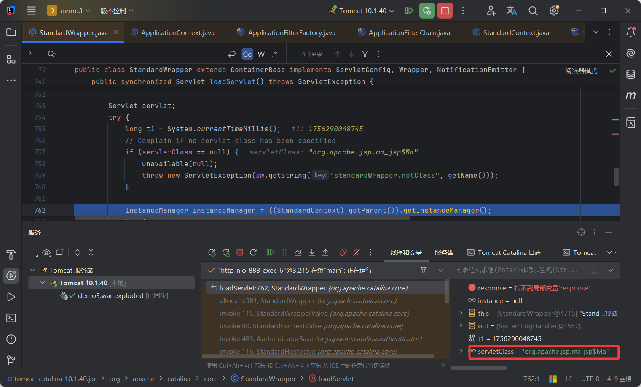This screenshot has height=387, width=641.
Task: Toggle Match Case in search bar
Action: (247, 54)
